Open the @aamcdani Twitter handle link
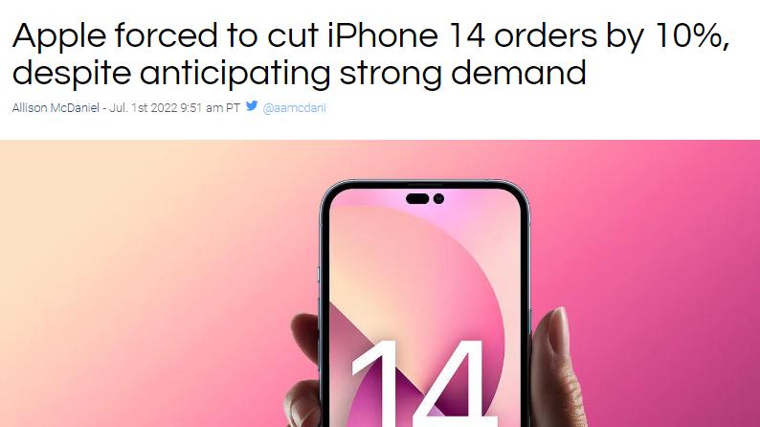The width and height of the screenshot is (760, 427). click(294, 107)
